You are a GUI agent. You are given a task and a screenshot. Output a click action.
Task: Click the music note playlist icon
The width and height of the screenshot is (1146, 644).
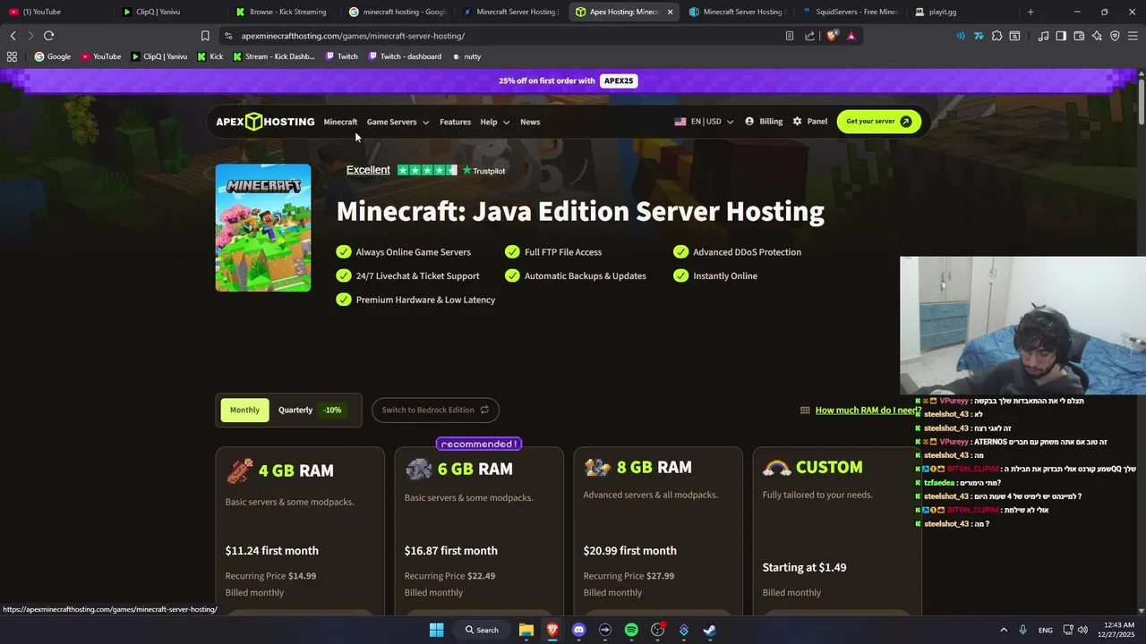point(1043,36)
